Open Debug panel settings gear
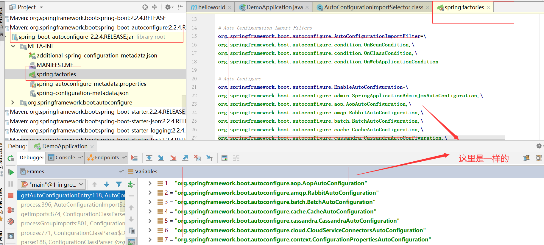The height and width of the screenshot is (245, 544). click(539, 146)
